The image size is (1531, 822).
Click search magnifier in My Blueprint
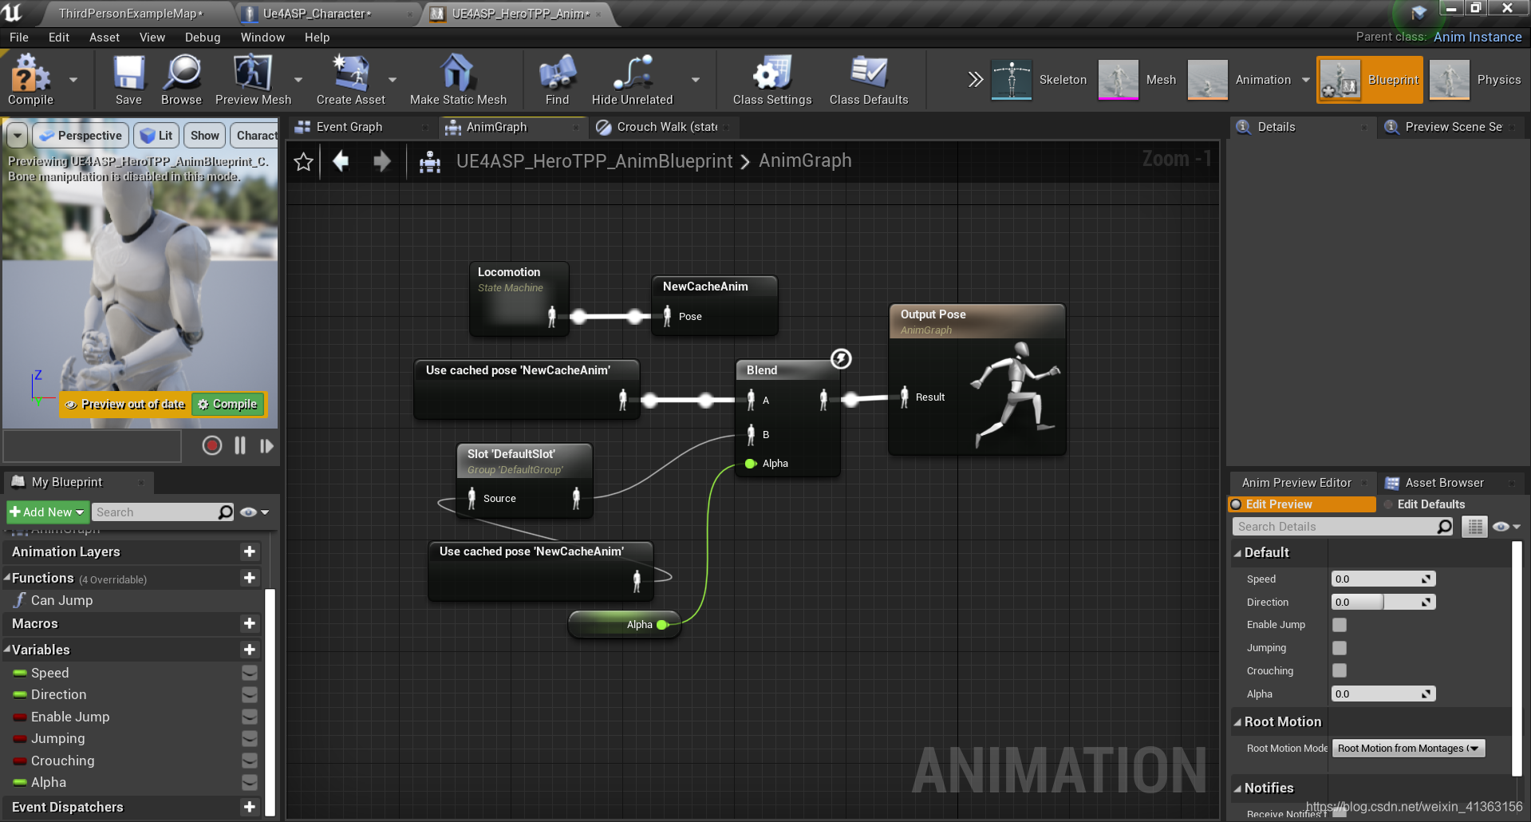pyautogui.click(x=226, y=512)
